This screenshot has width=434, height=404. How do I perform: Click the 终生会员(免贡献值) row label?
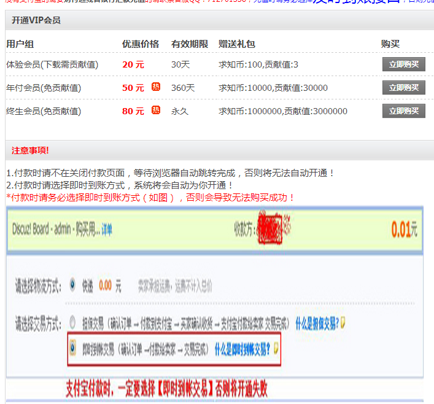tap(44, 111)
